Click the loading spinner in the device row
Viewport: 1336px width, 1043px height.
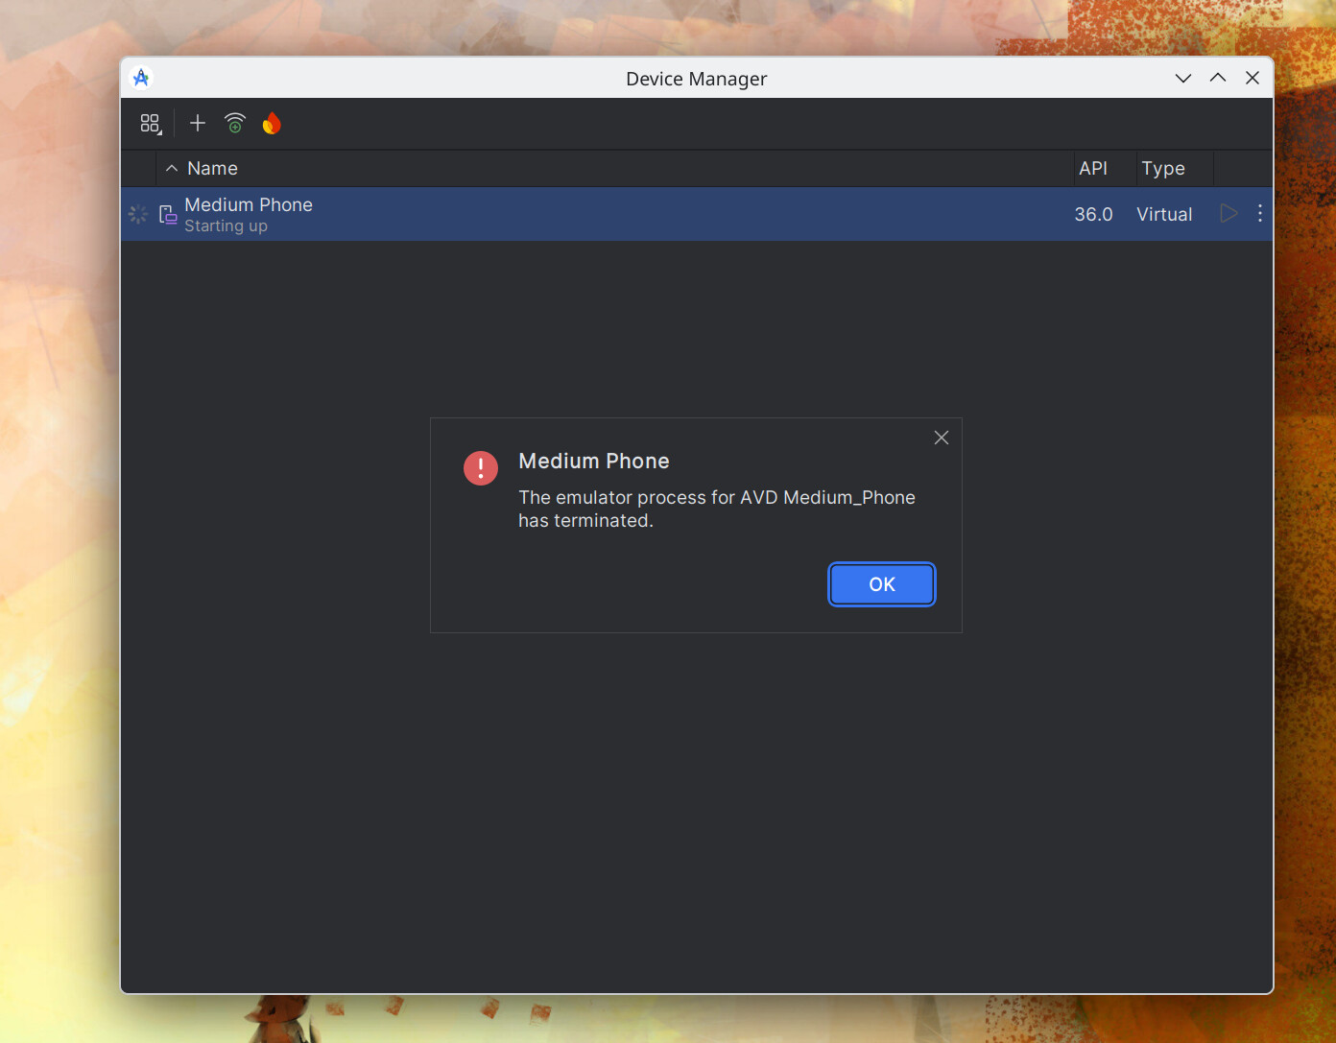coord(138,214)
